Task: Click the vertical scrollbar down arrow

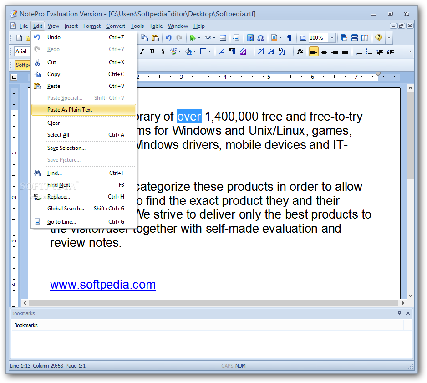Action: click(411, 295)
